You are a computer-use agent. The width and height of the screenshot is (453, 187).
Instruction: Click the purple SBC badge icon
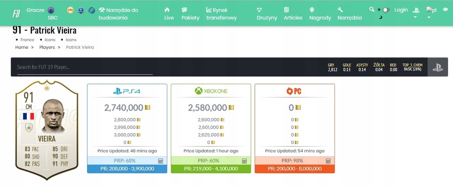coord(51,10)
